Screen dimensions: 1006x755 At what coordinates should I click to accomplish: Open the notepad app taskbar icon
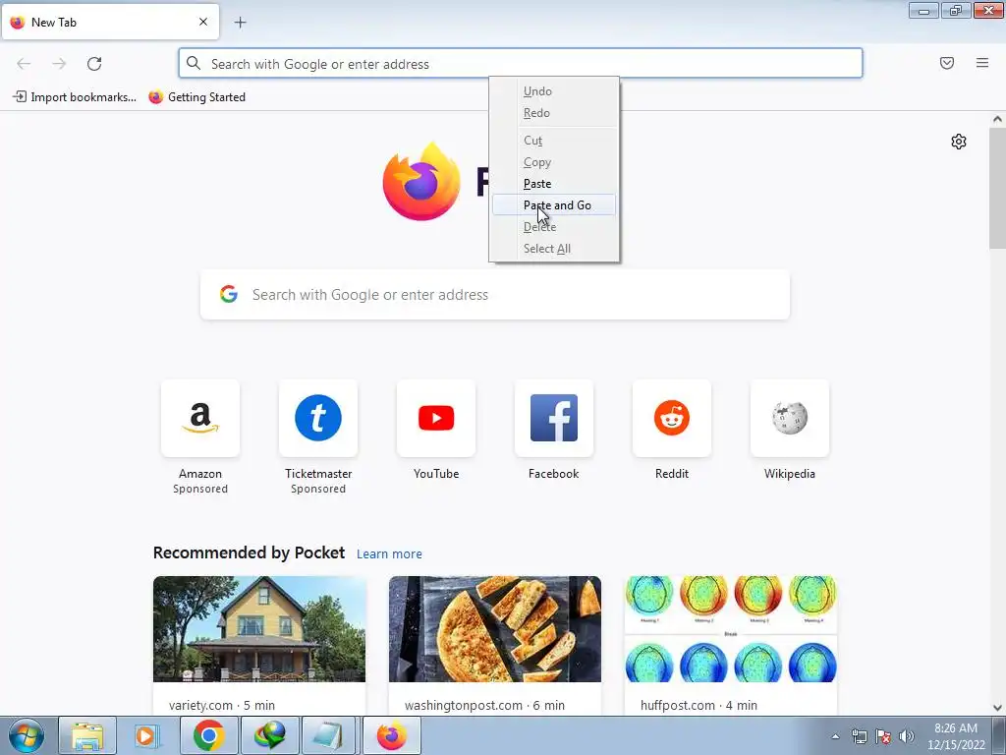328,735
